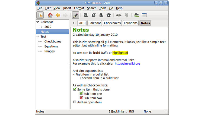Open the Format menu
The image size is (204, 115).
click(x=79, y=8)
